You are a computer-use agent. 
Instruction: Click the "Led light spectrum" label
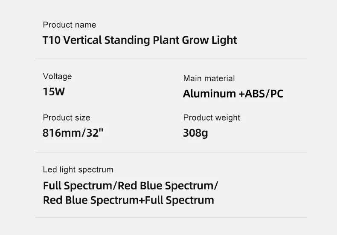tap(78, 170)
